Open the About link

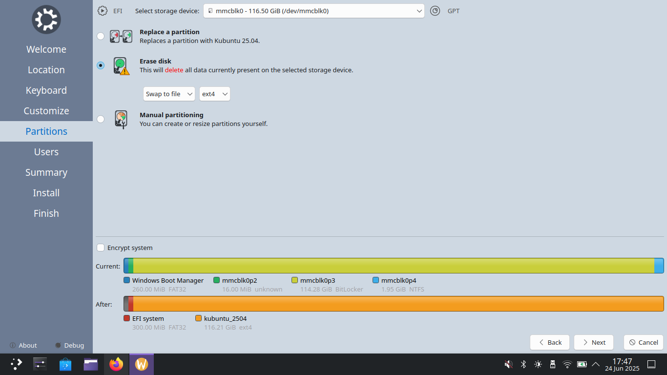click(28, 345)
